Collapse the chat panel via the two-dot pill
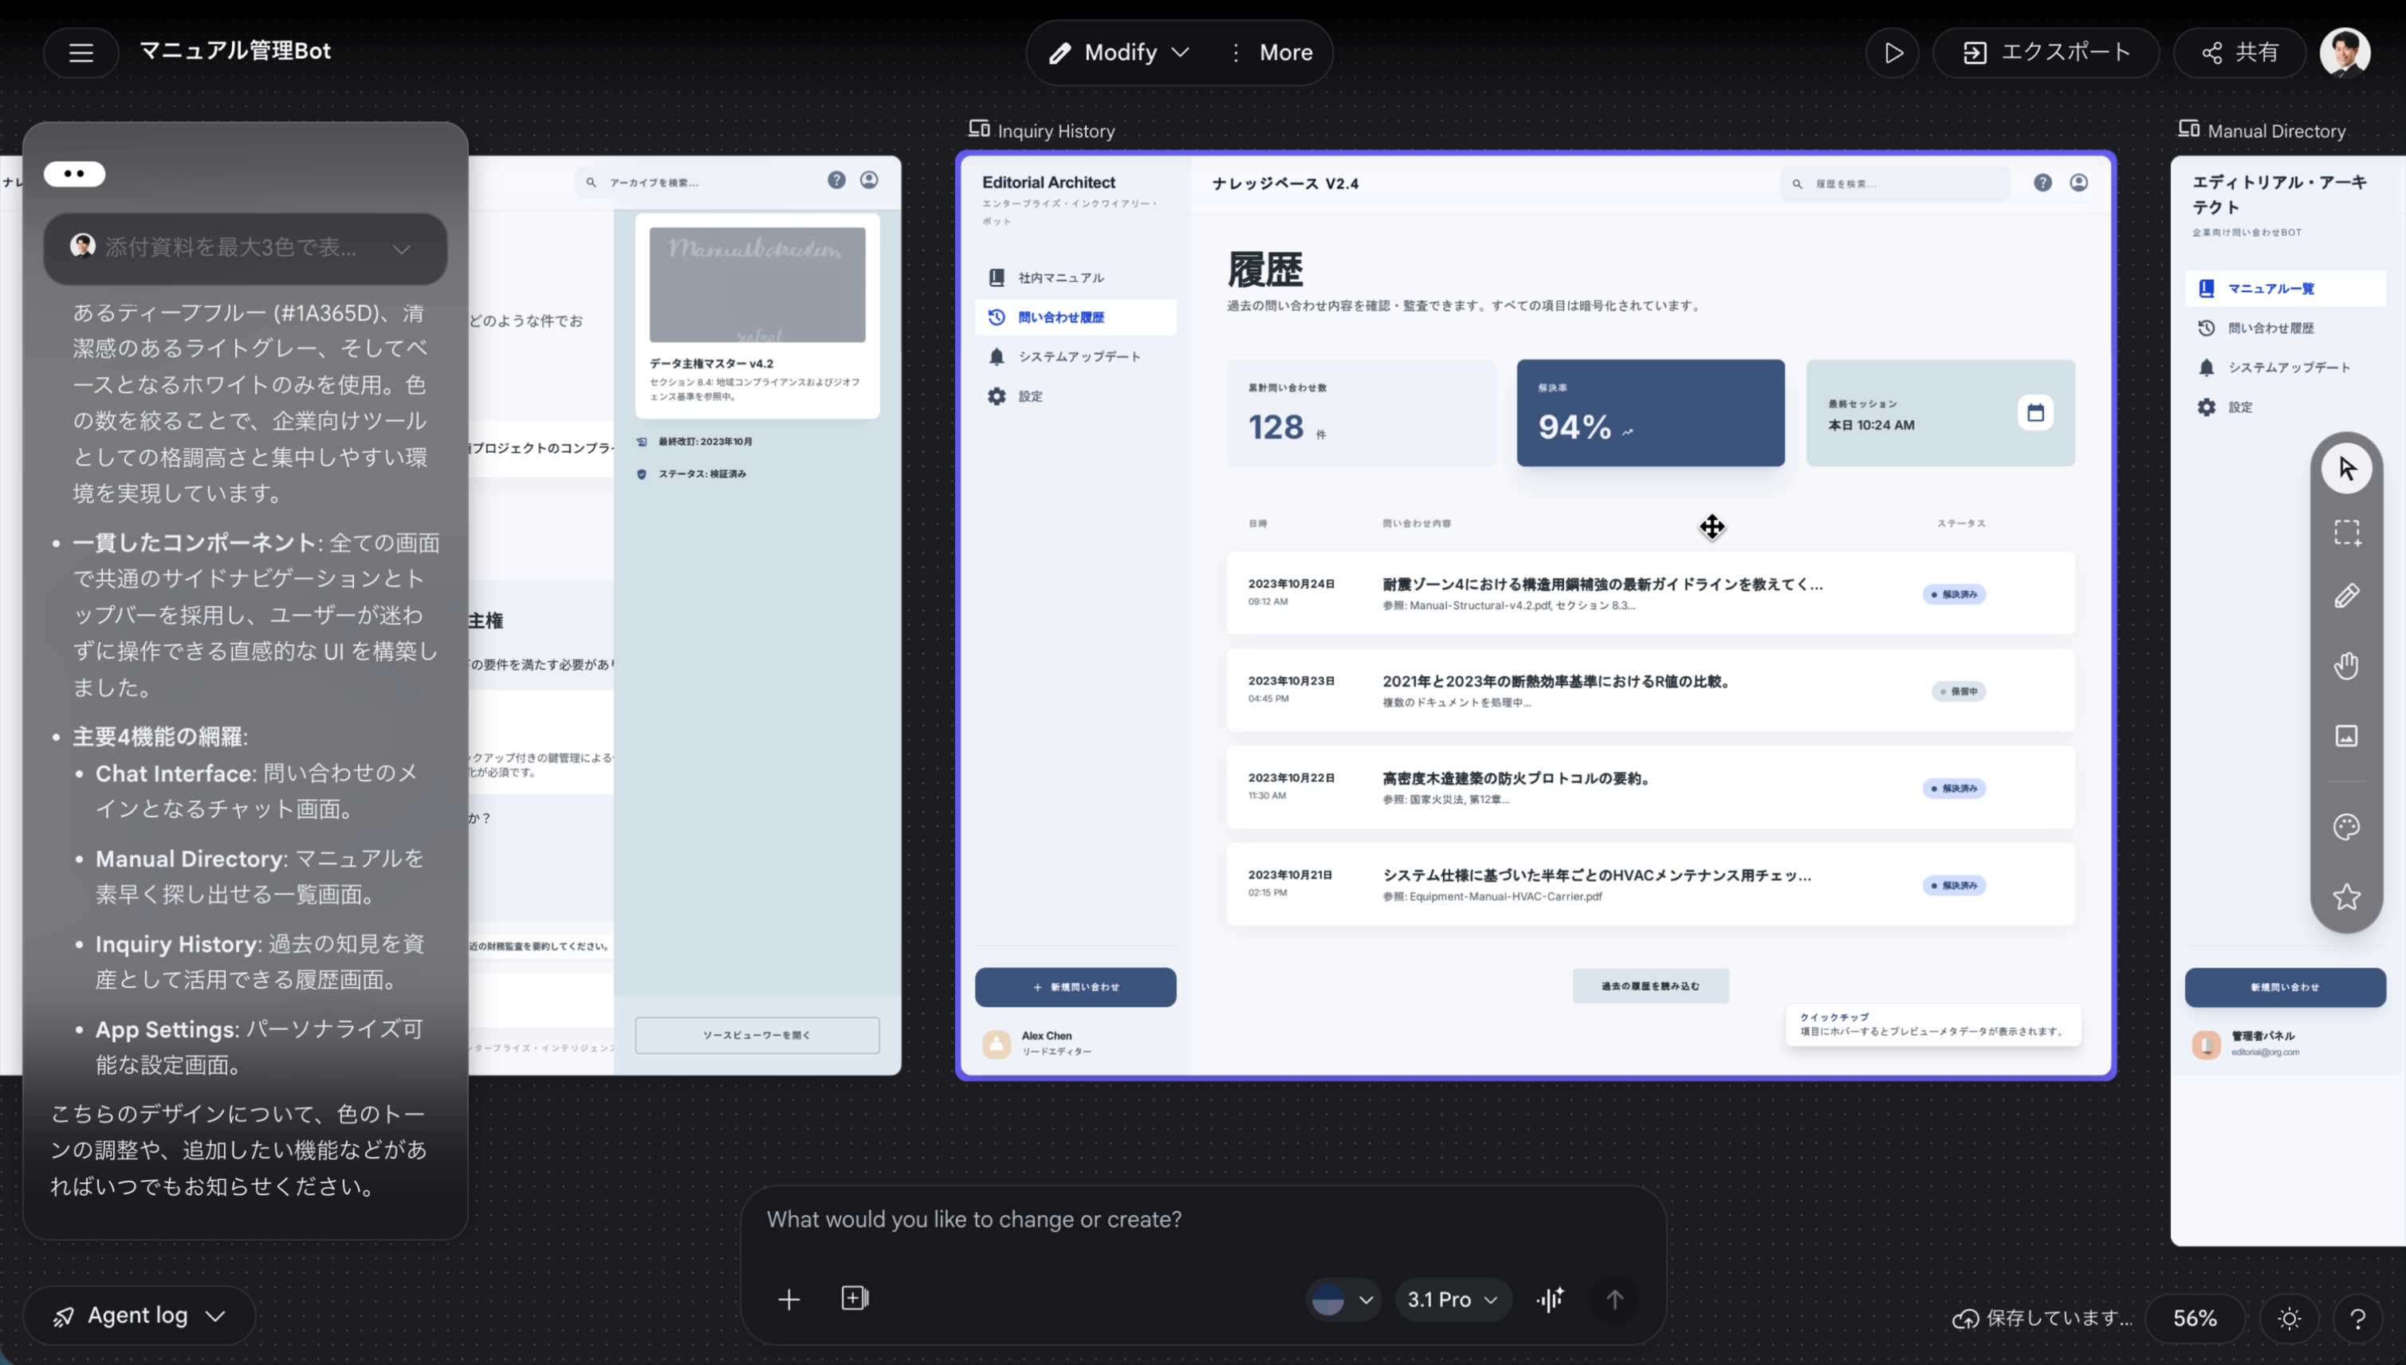Image resolution: width=2406 pixels, height=1365 pixels. tap(74, 174)
